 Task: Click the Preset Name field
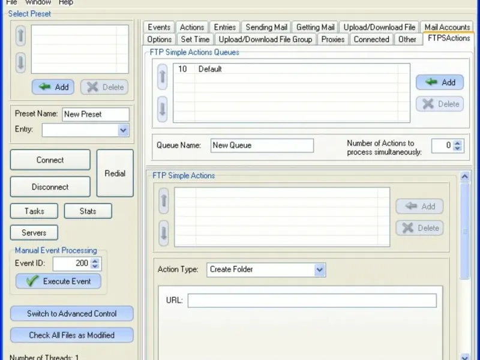pyautogui.click(x=96, y=114)
